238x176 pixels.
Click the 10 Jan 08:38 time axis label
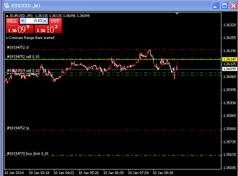[x=163, y=173]
